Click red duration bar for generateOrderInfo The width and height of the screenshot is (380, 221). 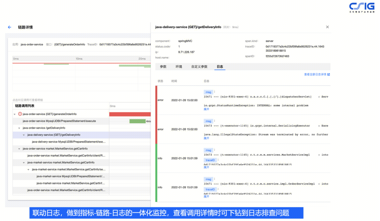coord(130,114)
